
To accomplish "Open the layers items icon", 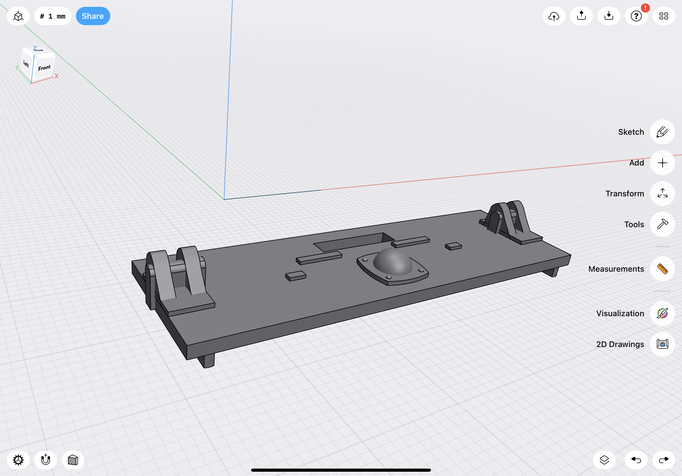I will coord(604,460).
